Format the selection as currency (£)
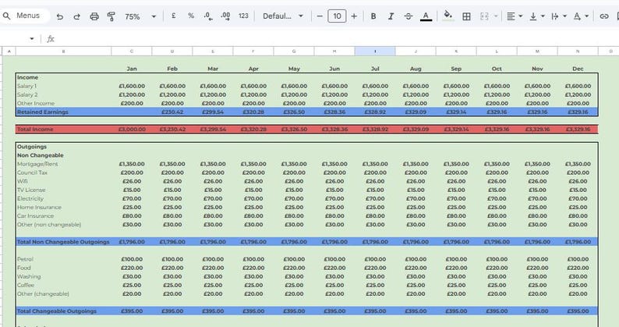Image resolution: width=619 pixels, height=327 pixels. point(173,16)
